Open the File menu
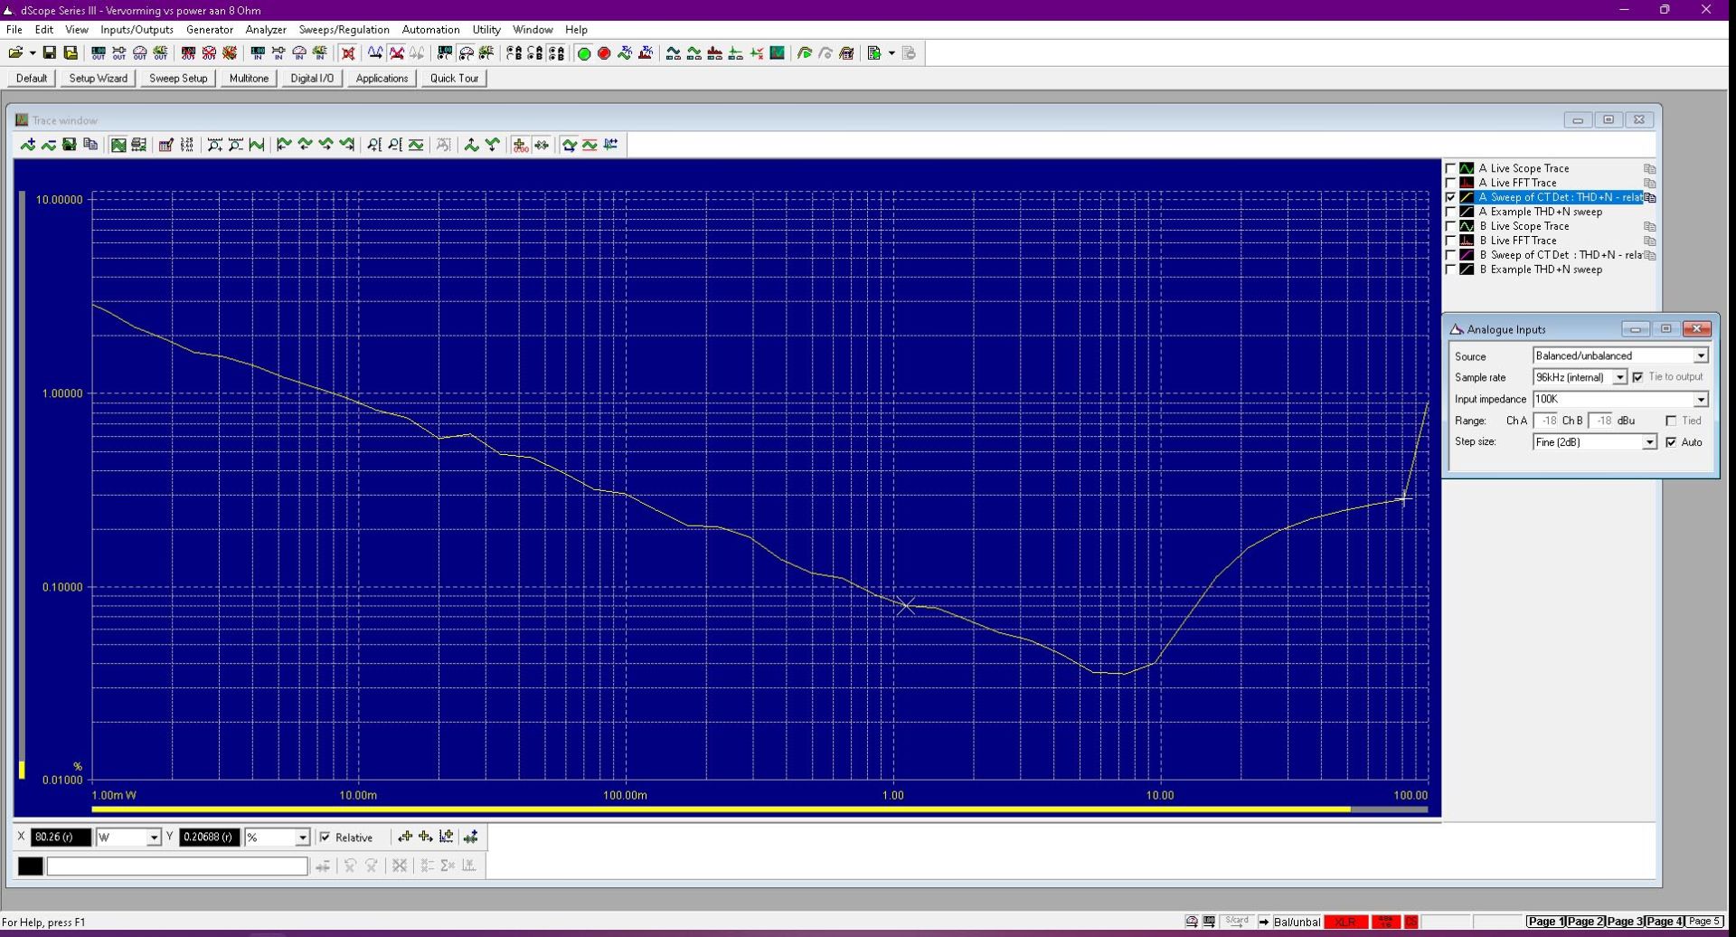 click(14, 30)
